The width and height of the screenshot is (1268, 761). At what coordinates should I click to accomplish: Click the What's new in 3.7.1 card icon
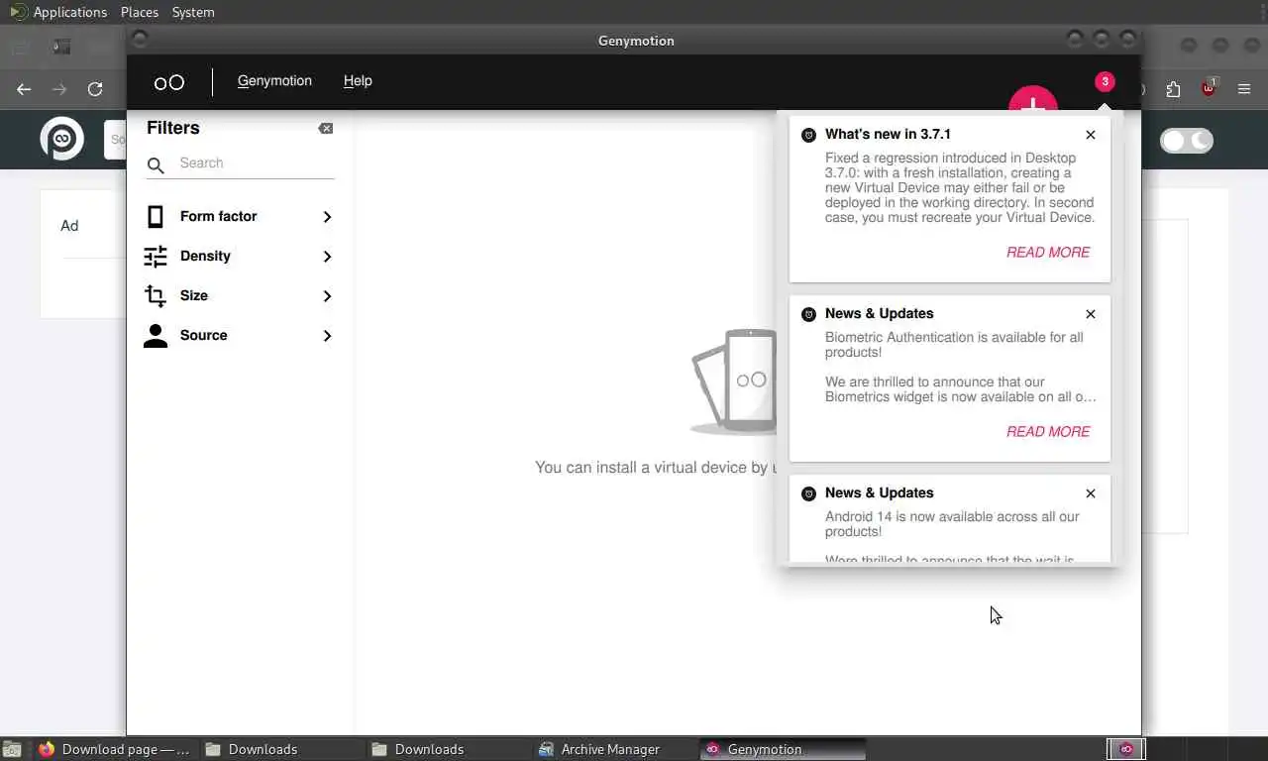click(808, 135)
